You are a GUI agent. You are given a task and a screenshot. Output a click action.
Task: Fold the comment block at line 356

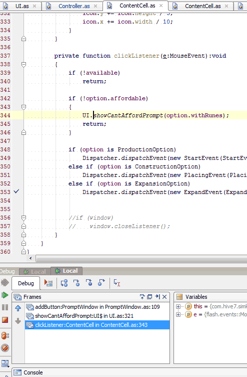click(x=23, y=218)
